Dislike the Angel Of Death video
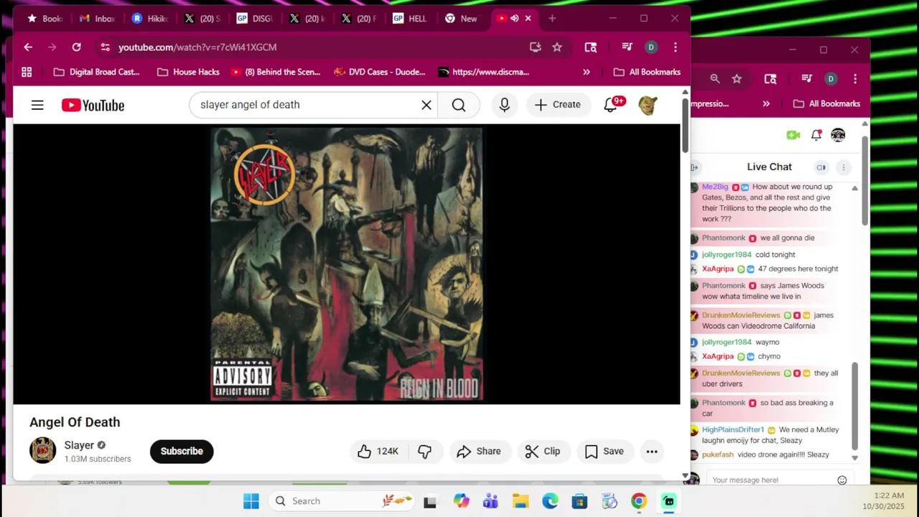Image resolution: width=919 pixels, height=517 pixels. pyautogui.click(x=425, y=451)
